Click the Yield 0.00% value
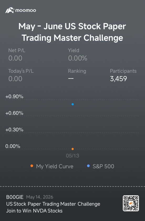The width and height of the screenshot is (145, 221). tap(78, 58)
